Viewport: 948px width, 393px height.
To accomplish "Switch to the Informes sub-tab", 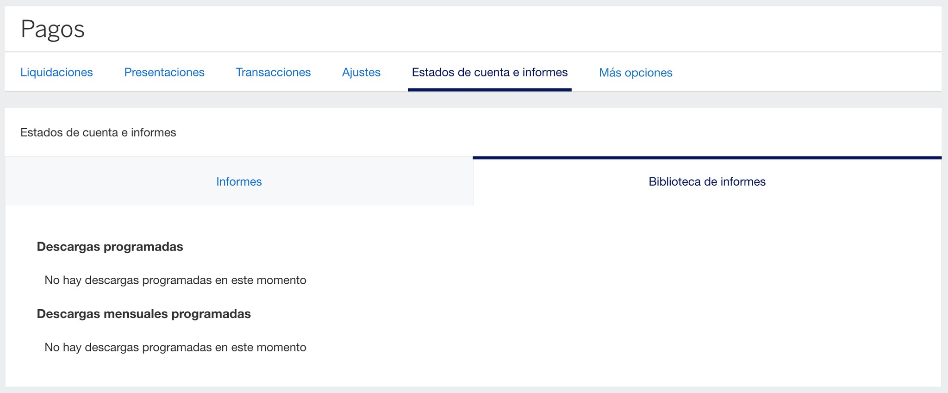I will click(x=239, y=181).
